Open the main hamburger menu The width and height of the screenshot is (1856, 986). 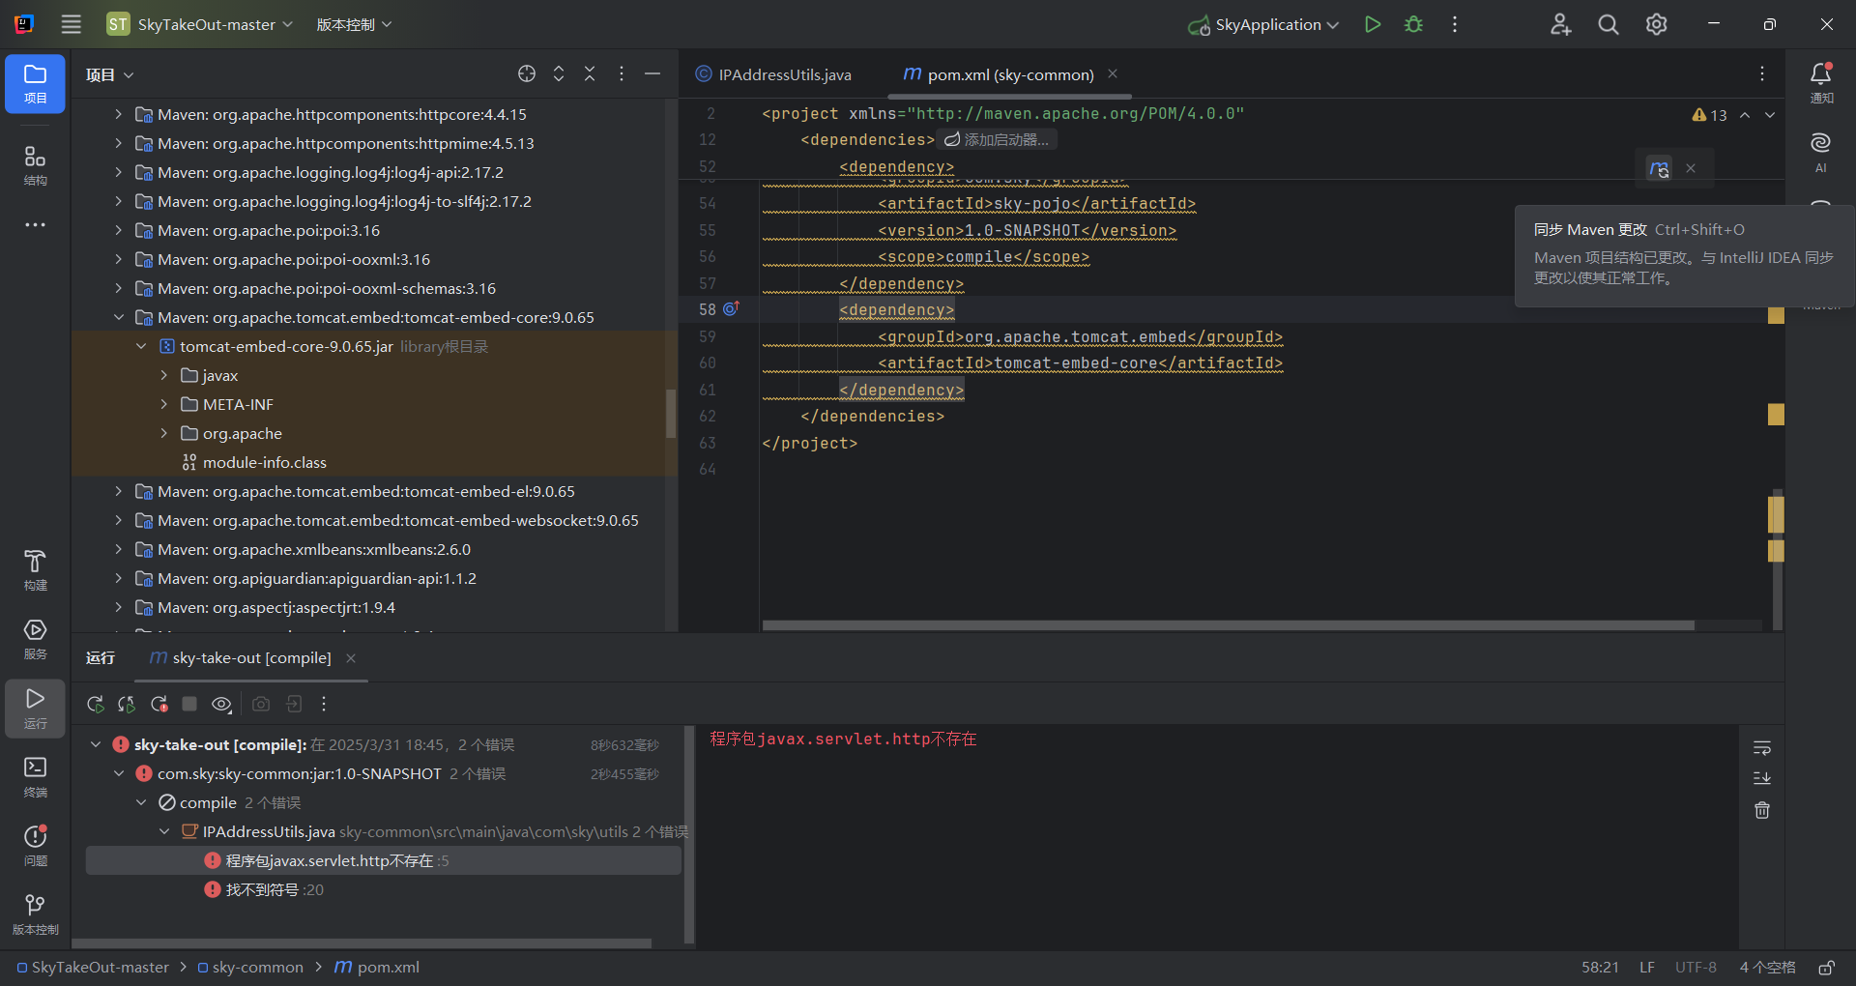pyautogui.click(x=72, y=24)
